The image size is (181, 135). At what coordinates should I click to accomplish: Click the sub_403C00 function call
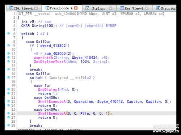[55, 54]
